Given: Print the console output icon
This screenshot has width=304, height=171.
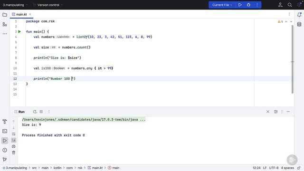Looking at the screenshot, I should pyautogui.click(x=14, y=146).
